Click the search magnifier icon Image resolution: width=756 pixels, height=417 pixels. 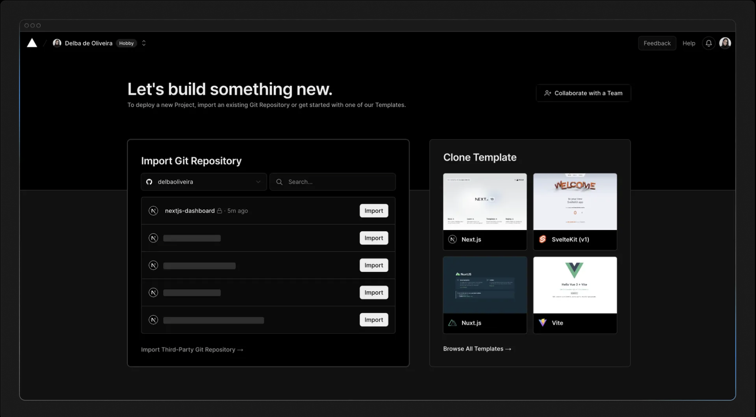coord(279,182)
